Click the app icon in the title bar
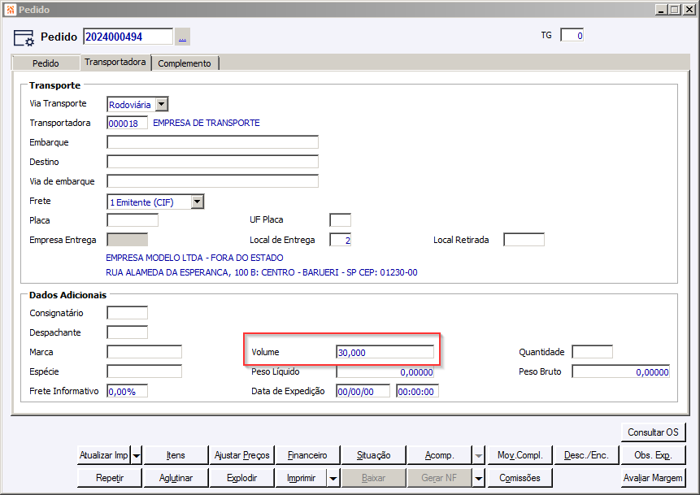The height and width of the screenshot is (495, 700). [10, 10]
